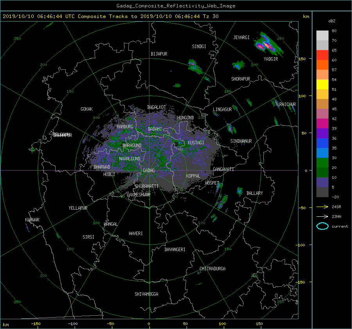
Task: Click the DHARWAD city label
Action: click(102, 167)
